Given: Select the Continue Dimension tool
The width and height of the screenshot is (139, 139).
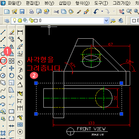Looking at the screenshot, I should pyautogui.click(x=20, y=108).
